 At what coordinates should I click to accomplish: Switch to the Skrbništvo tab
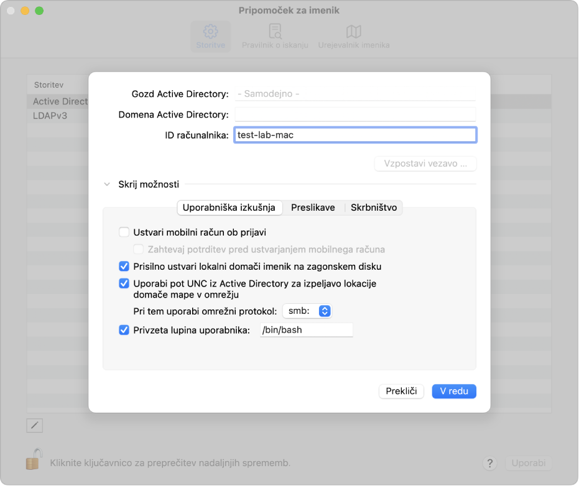(374, 208)
